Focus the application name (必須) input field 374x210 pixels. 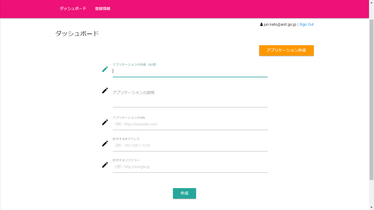click(190, 71)
